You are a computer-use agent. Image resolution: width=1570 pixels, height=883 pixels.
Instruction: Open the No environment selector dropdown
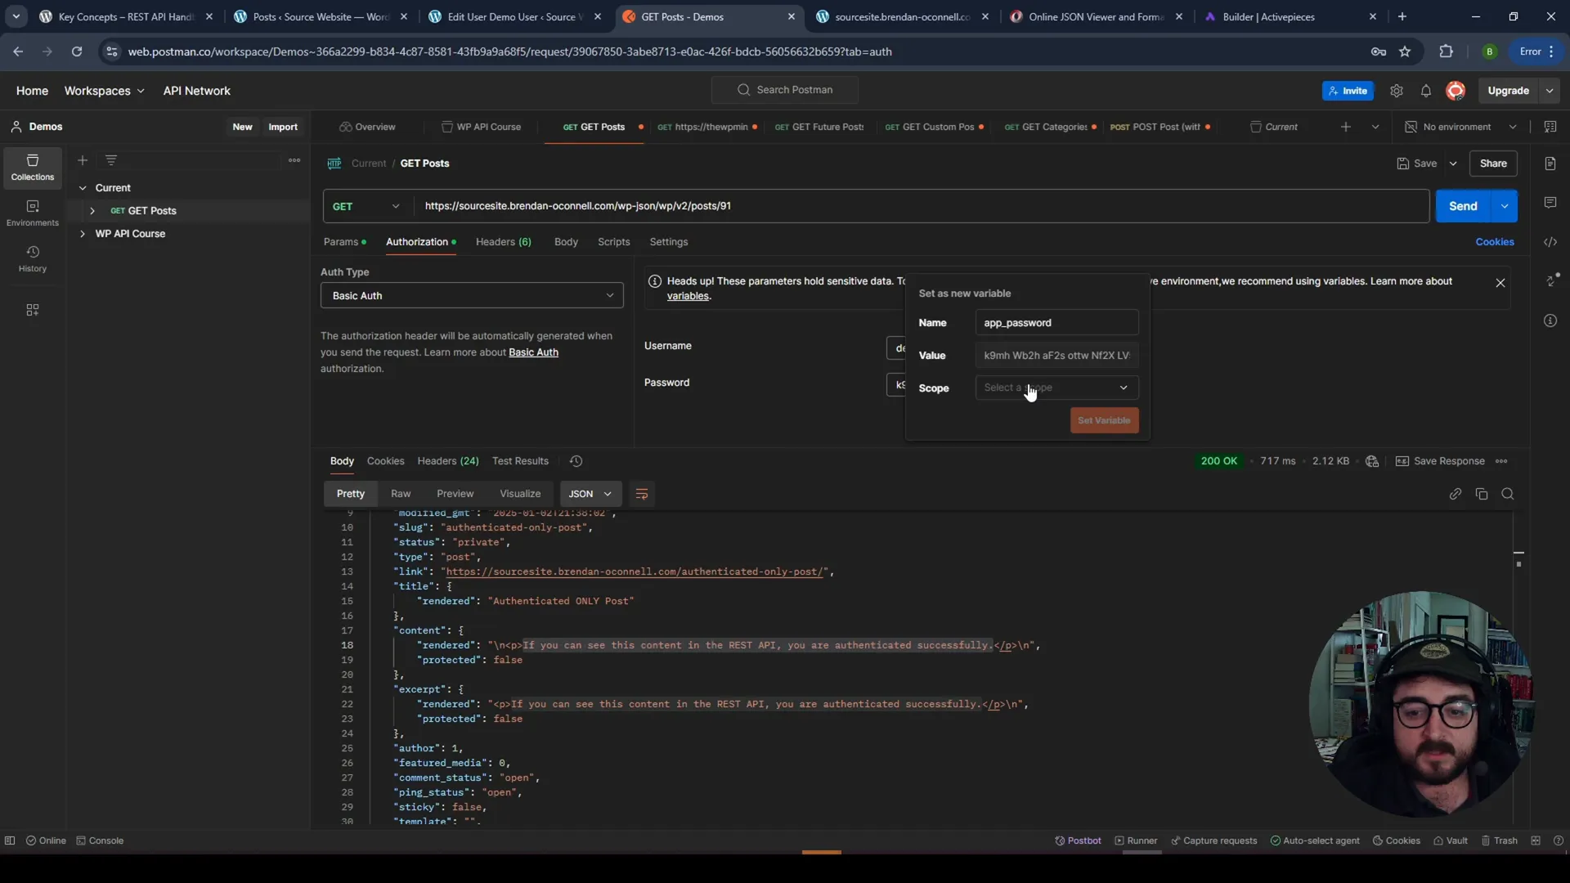1460,127
